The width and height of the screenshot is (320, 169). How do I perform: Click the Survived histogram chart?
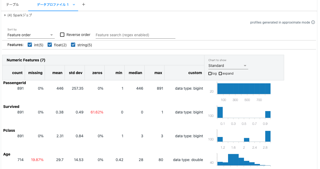click(x=240, y=116)
